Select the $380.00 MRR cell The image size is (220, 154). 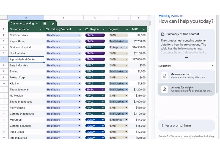coord(139,95)
